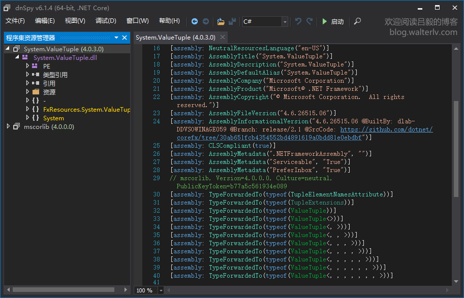Open the 调试(D) menu
464x298 pixels.
(x=106, y=21)
